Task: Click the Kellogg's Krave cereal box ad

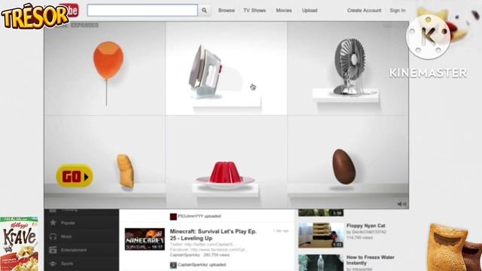Action: click(x=19, y=244)
